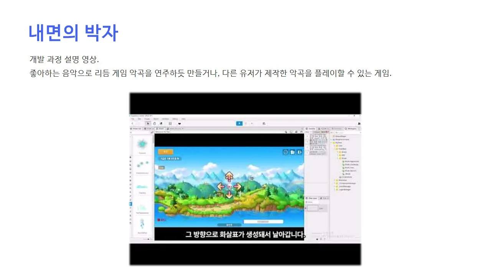This screenshot has width=491, height=276.
Task: Click the description line starting with "좋아하는 음악으로"
Action: tap(210, 73)
